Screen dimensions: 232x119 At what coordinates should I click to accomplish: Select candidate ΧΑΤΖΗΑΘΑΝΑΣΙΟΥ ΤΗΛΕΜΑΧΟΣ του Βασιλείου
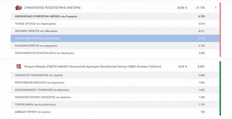tap(42, 90)
